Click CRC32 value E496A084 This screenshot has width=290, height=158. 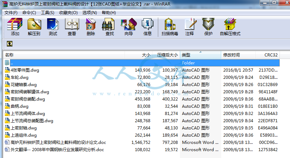(268, 128)
